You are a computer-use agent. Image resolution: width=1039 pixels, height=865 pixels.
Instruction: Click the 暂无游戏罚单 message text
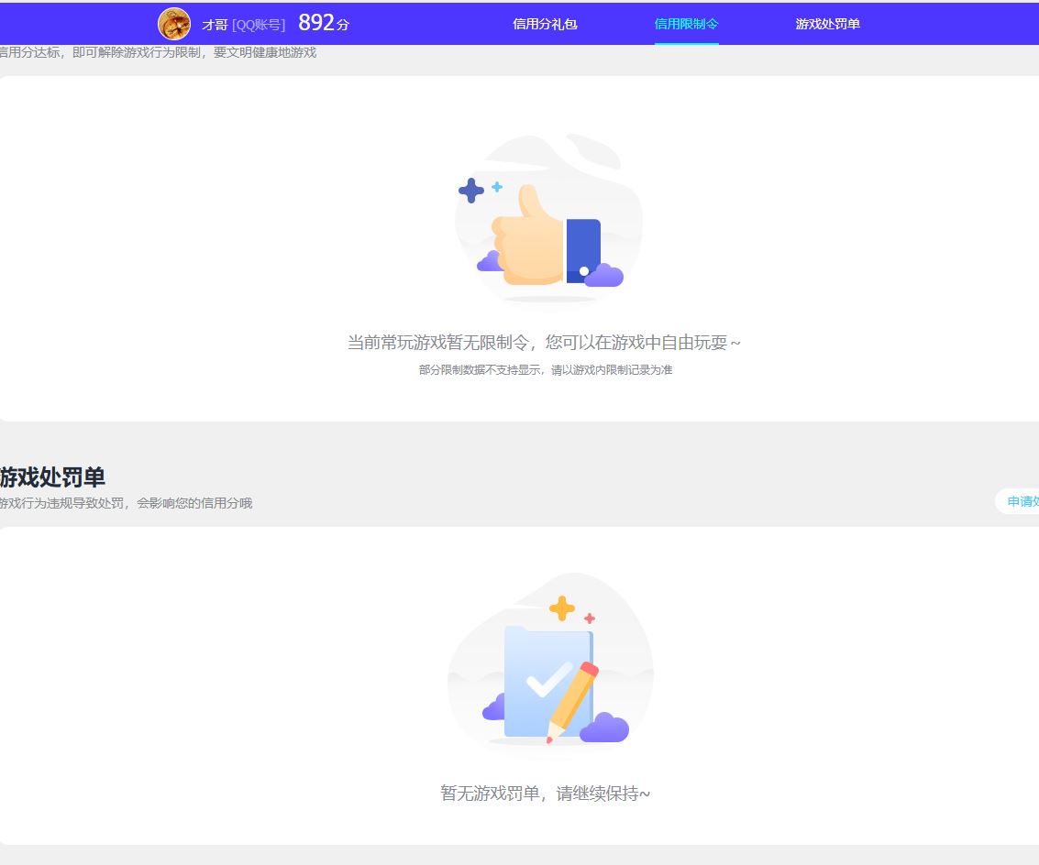(545, 794)
